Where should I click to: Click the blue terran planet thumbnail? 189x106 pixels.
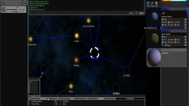click(154, 16)
